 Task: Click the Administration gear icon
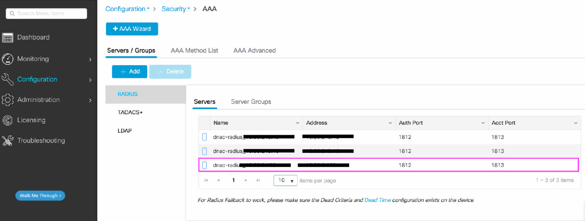[x=8, y=100]
